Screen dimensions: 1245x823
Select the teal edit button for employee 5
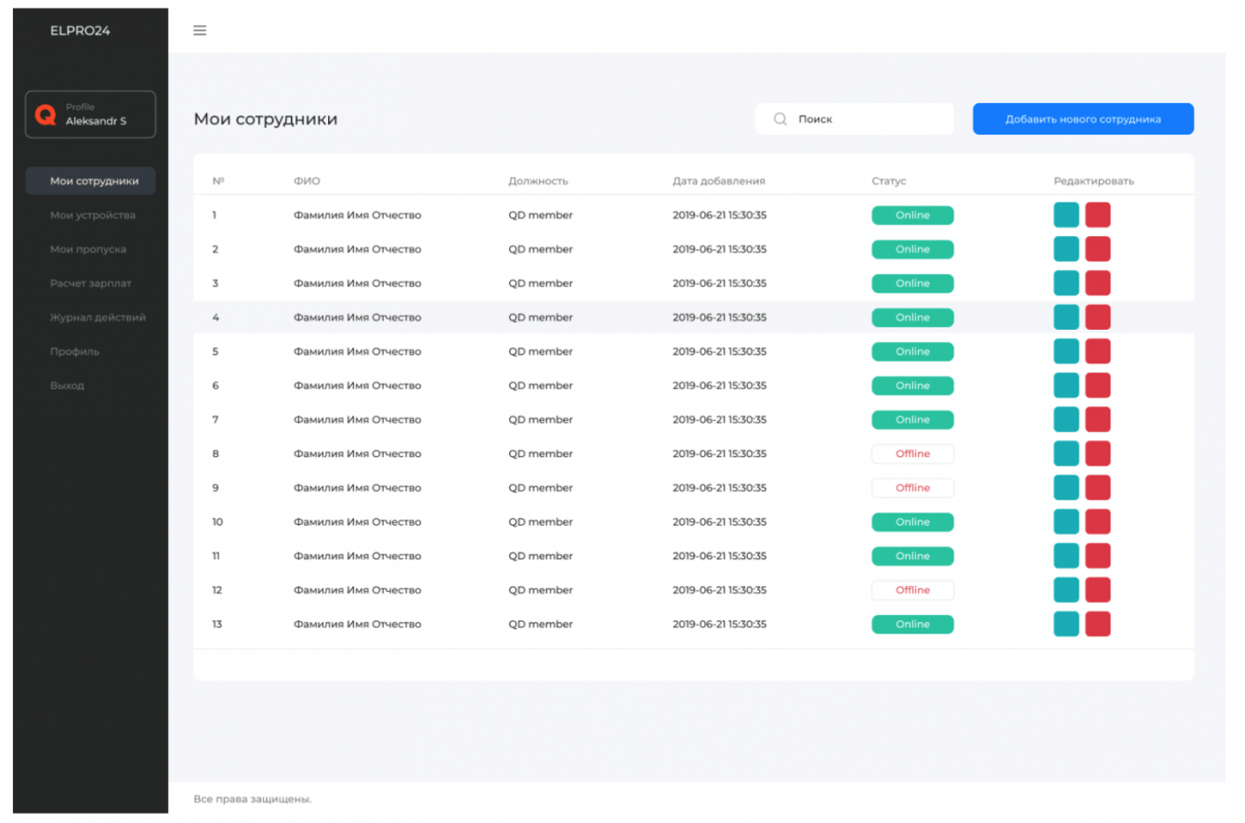[x=1066, y=351]
